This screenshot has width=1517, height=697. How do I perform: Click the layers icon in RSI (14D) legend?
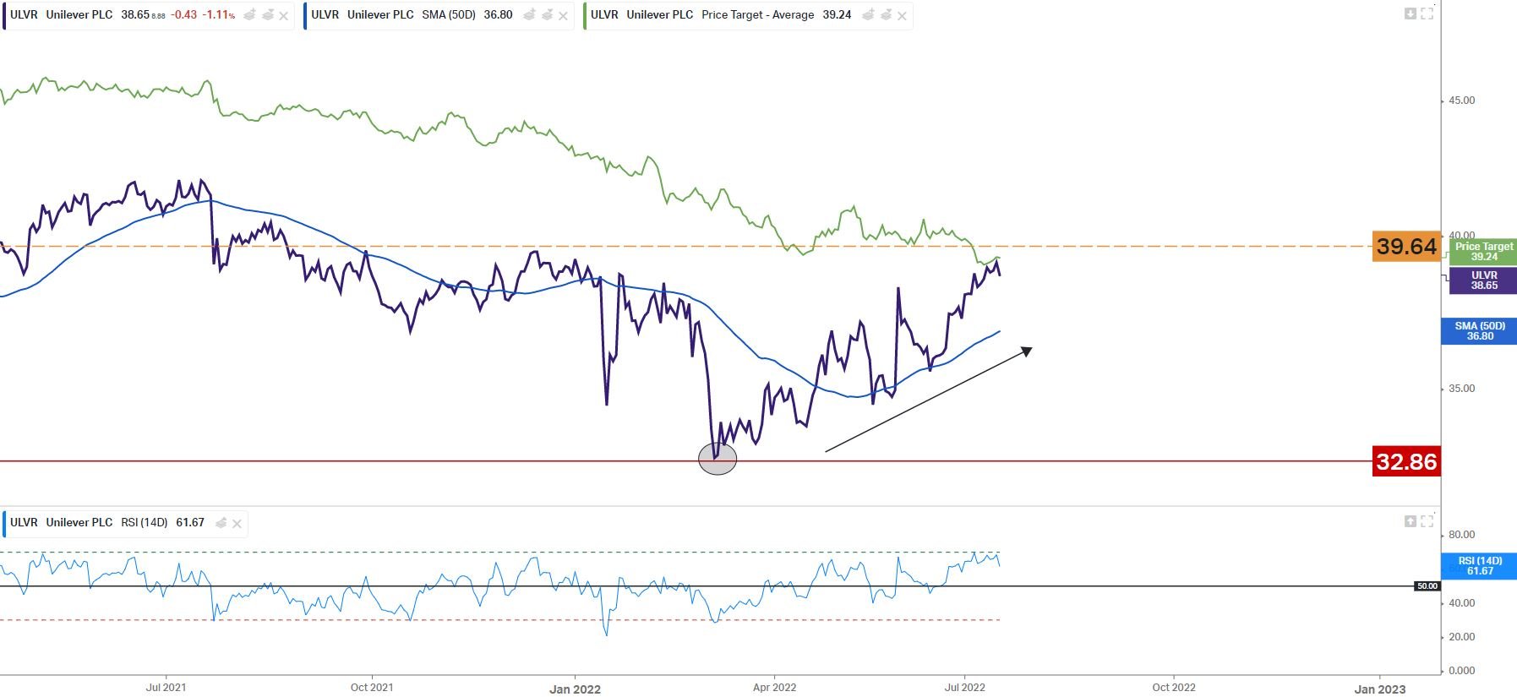tap(221, 523)
